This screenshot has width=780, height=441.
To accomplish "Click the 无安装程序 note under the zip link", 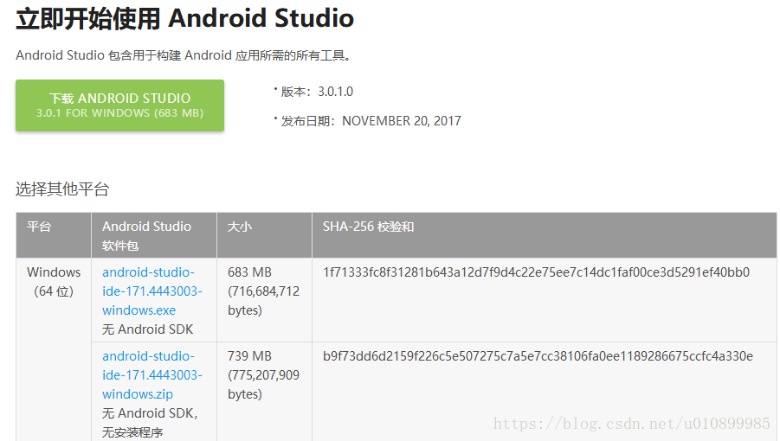I will coord(132,432).
